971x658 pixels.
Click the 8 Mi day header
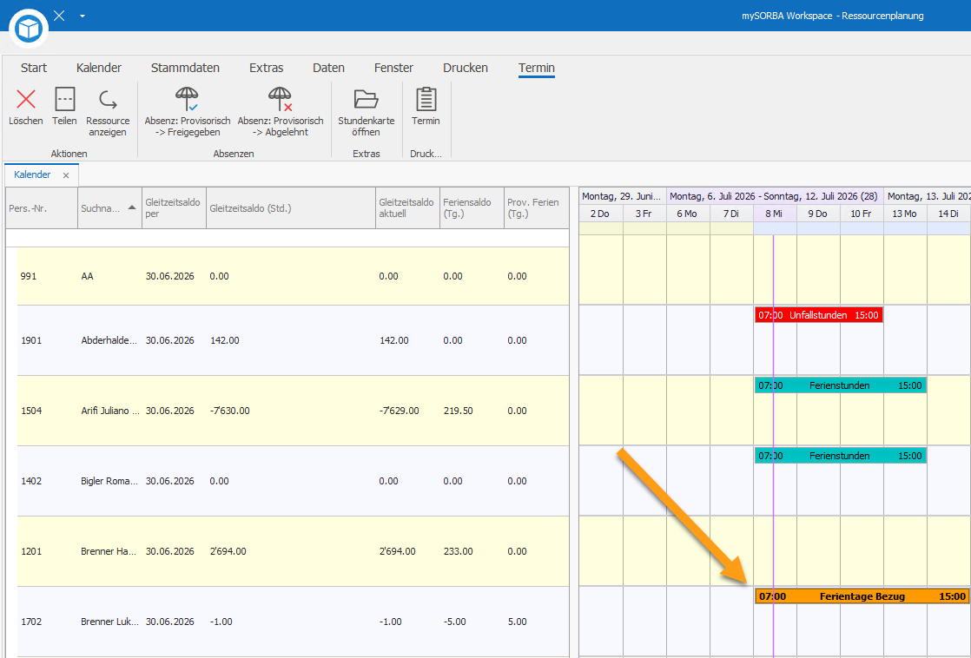(775, 214)
